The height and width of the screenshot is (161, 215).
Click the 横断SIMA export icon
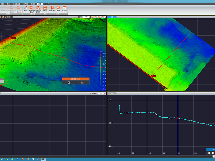32,9
